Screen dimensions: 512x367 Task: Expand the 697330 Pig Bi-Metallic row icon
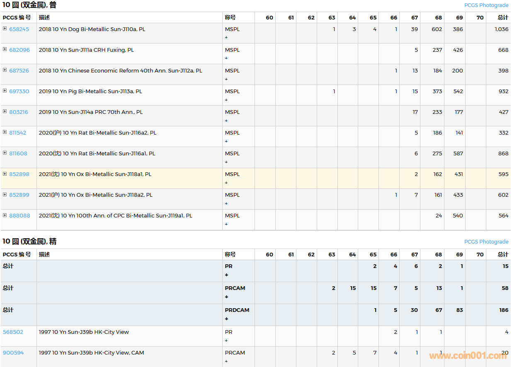5,91
